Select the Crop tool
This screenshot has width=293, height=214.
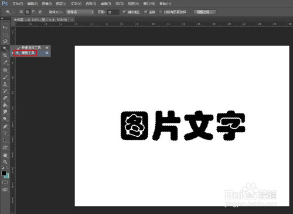click(5, 56)
